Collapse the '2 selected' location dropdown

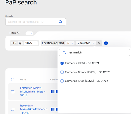pos(86,43)
